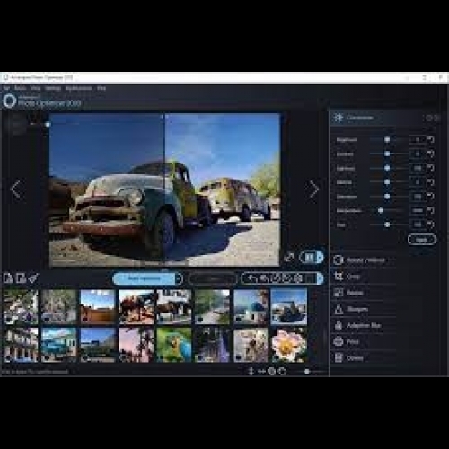Viewport: 449px width, 449px height.
Task: Click the Delete label in side panel
Action: [355, 357]
